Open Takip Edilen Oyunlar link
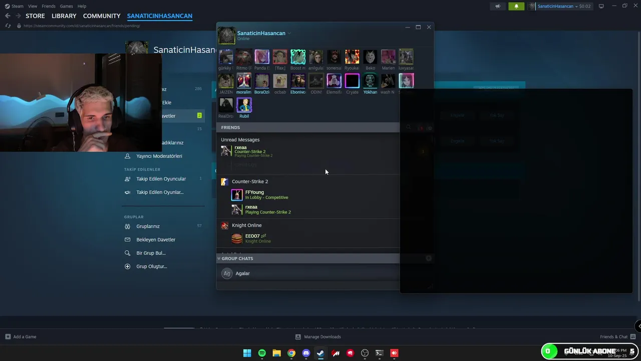This screenshot has width=641, height=361. (x=160, y=192)
